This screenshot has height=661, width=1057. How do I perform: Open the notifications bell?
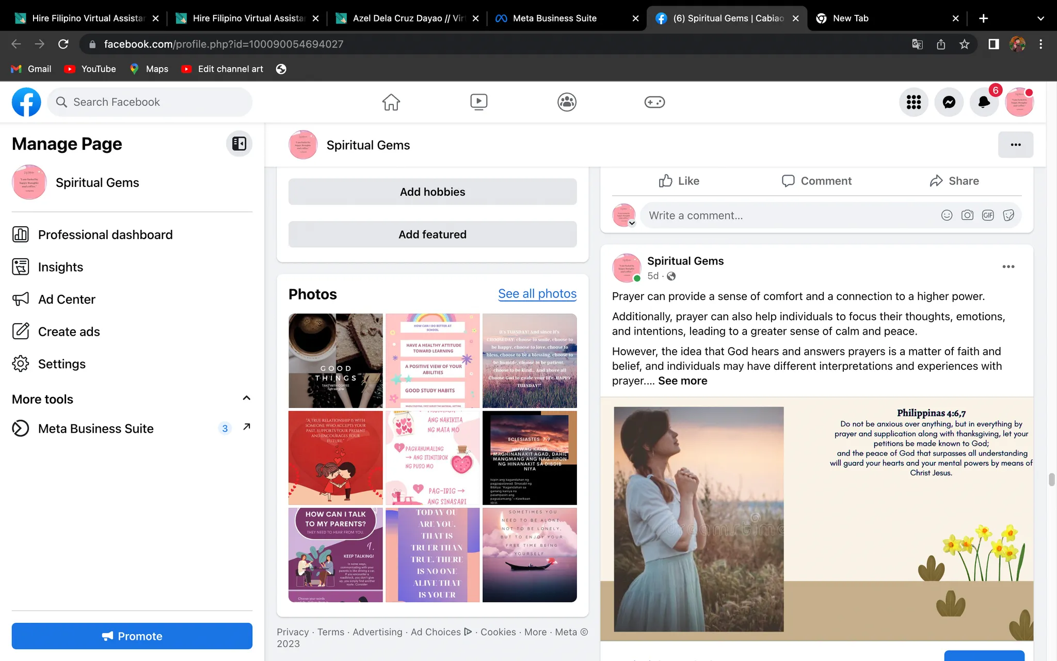[984, 102]
